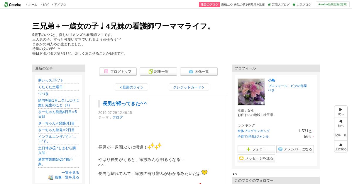Open next post クレジットカード

tap(189, 87)
